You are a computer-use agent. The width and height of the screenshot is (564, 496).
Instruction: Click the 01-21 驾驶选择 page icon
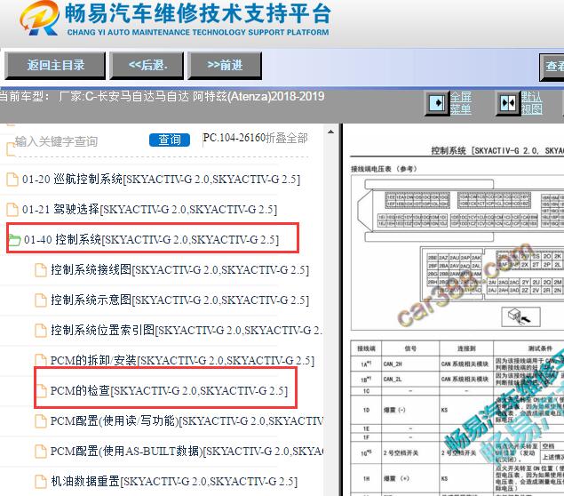[x=12, y=209]
